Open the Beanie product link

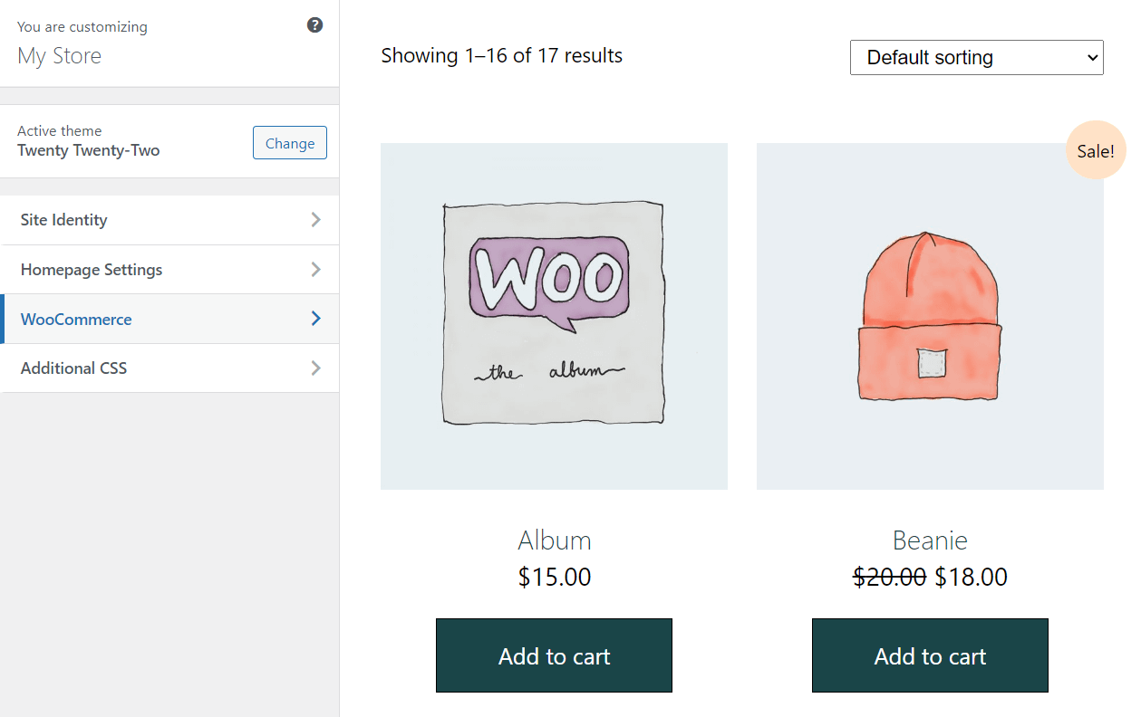[x=930, y=540]
